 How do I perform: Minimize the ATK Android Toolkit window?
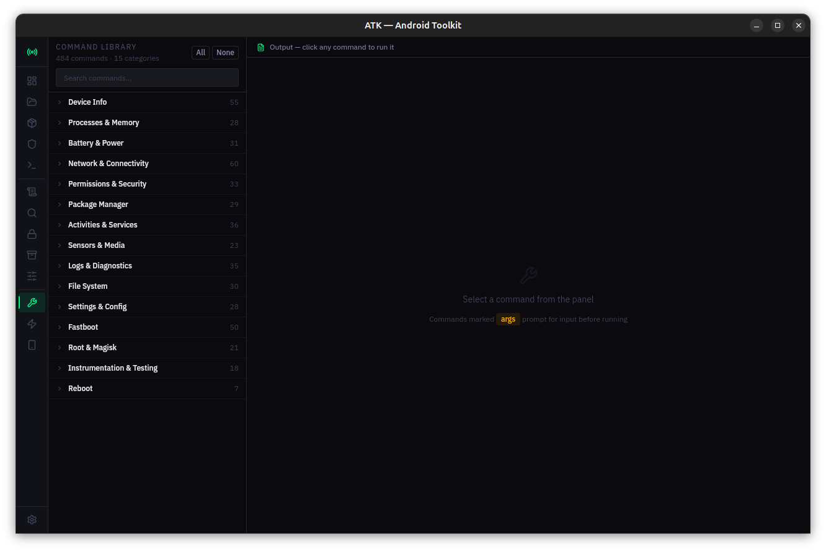(757, 25)
